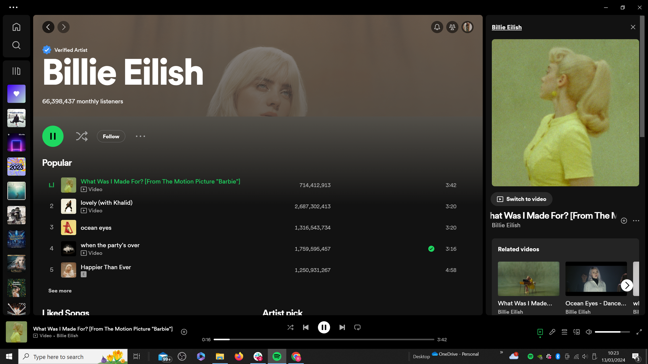This screenshot has height=364, width=648.
Task: Go forward to next page
Action: coord(64,27)
